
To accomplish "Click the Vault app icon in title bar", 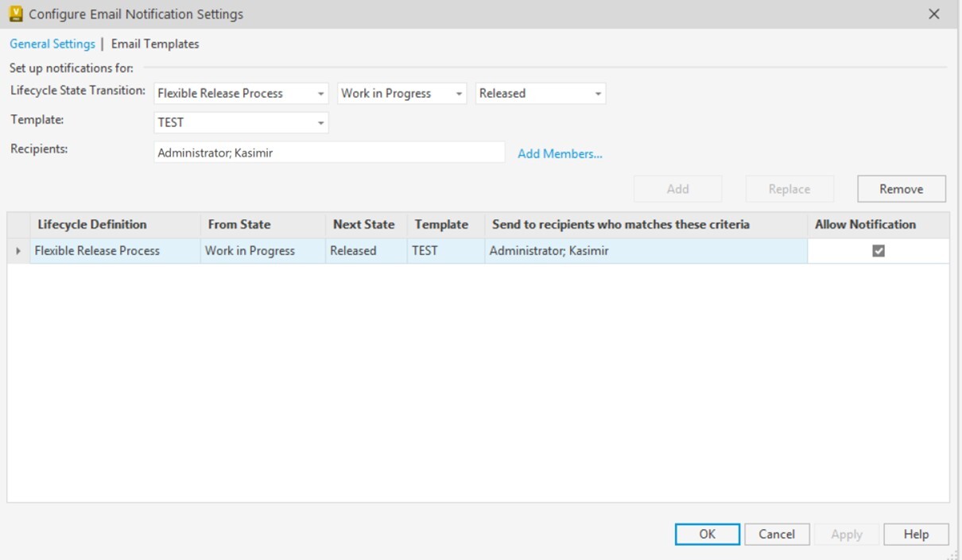I will (x=16, y=14).
